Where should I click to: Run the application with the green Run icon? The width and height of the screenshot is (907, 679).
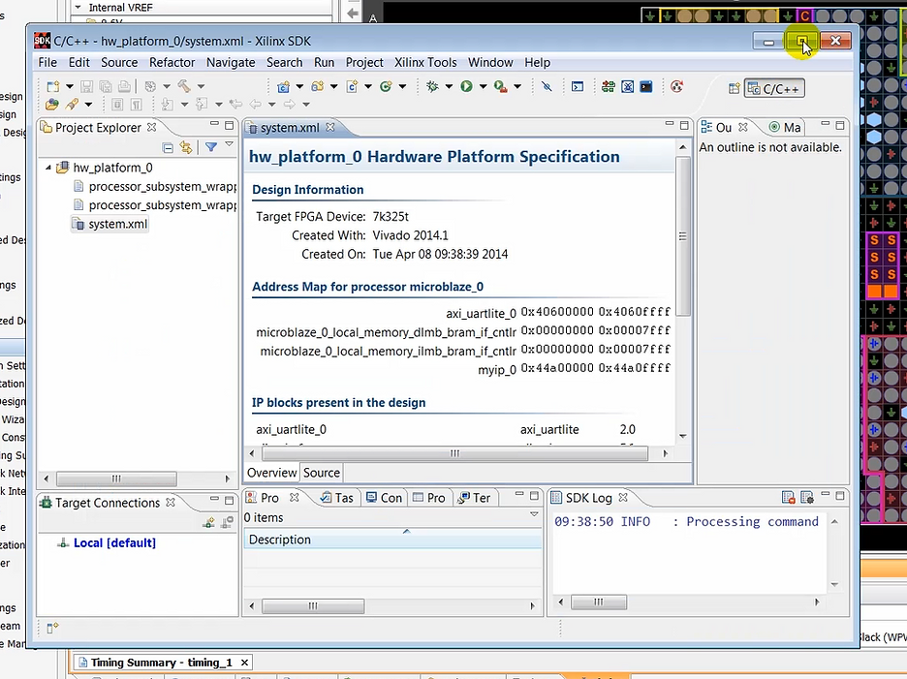[x=466, y=87]
